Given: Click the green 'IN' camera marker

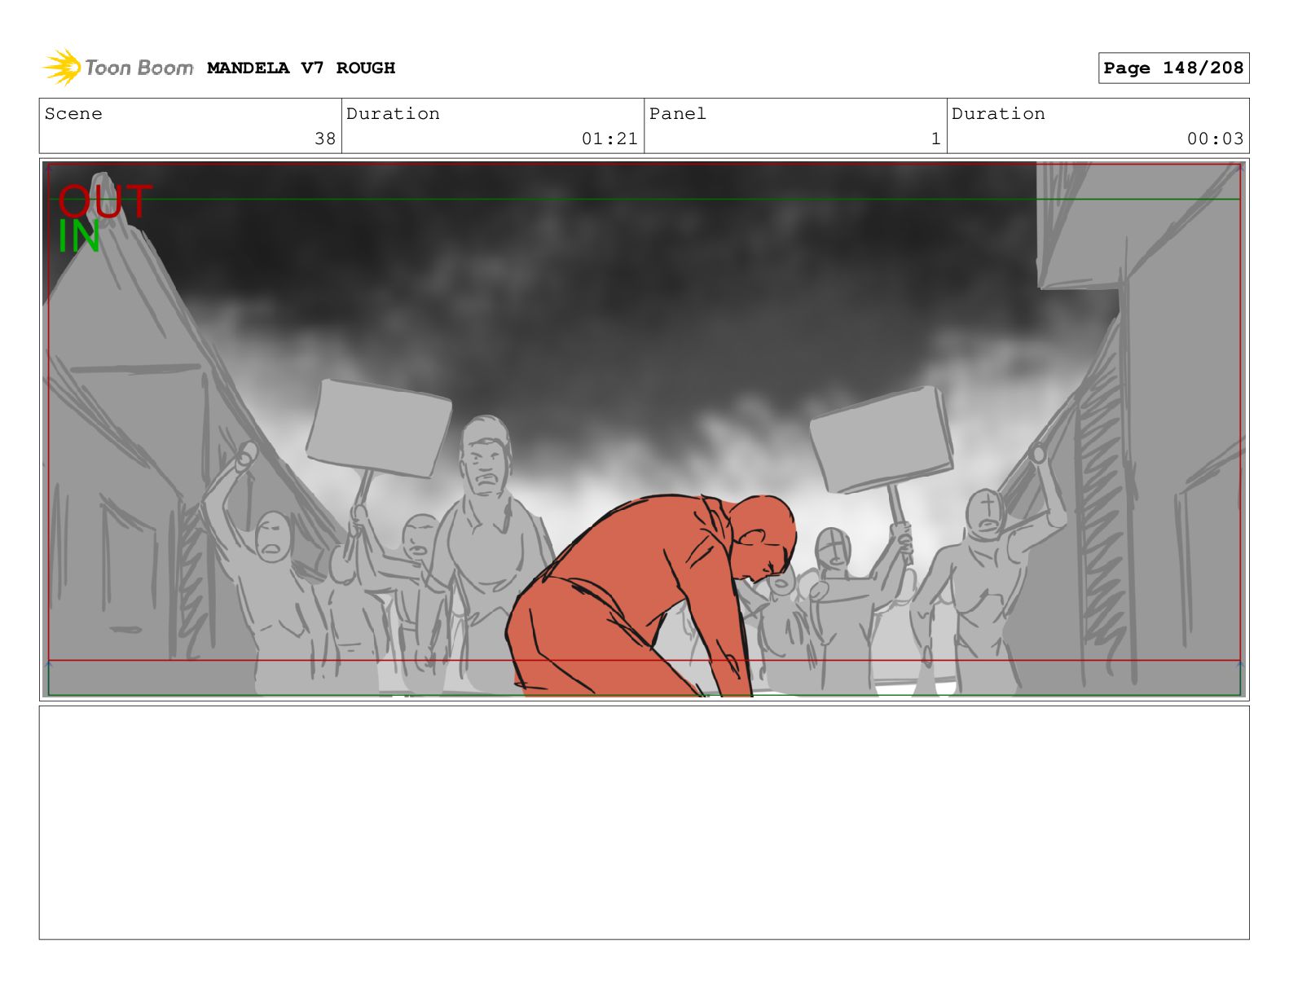Looking at the screenshot, I should click(79, 237).
